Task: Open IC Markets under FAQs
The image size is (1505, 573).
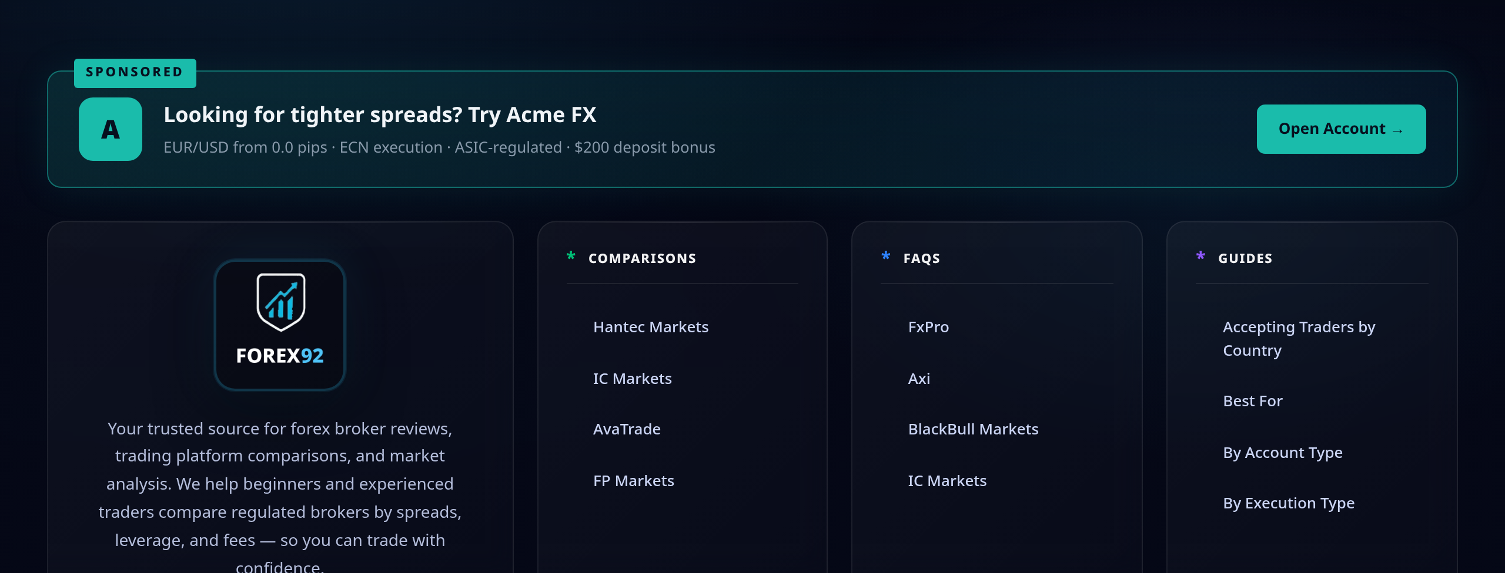Action: 947,481
